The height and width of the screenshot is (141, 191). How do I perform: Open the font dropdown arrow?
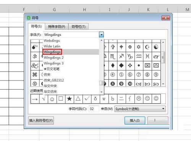pos(102,35)
